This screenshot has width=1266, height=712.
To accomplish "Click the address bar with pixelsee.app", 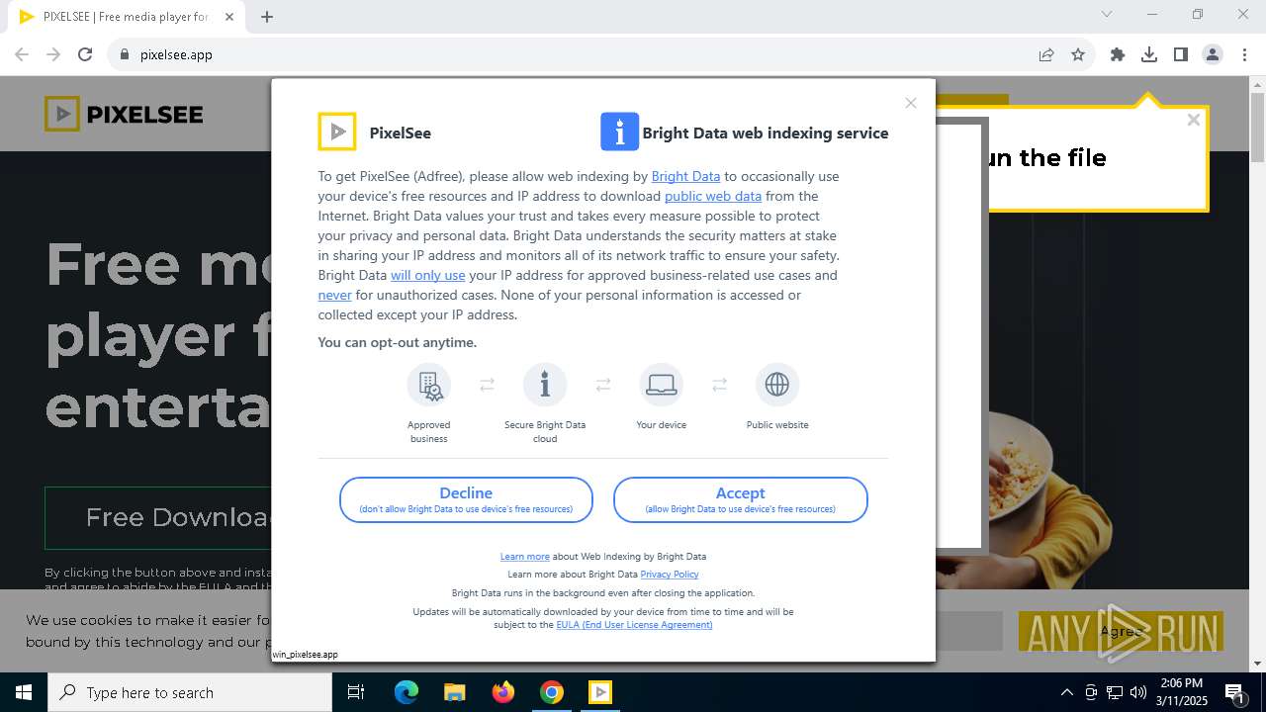I will tap(574, 54).
